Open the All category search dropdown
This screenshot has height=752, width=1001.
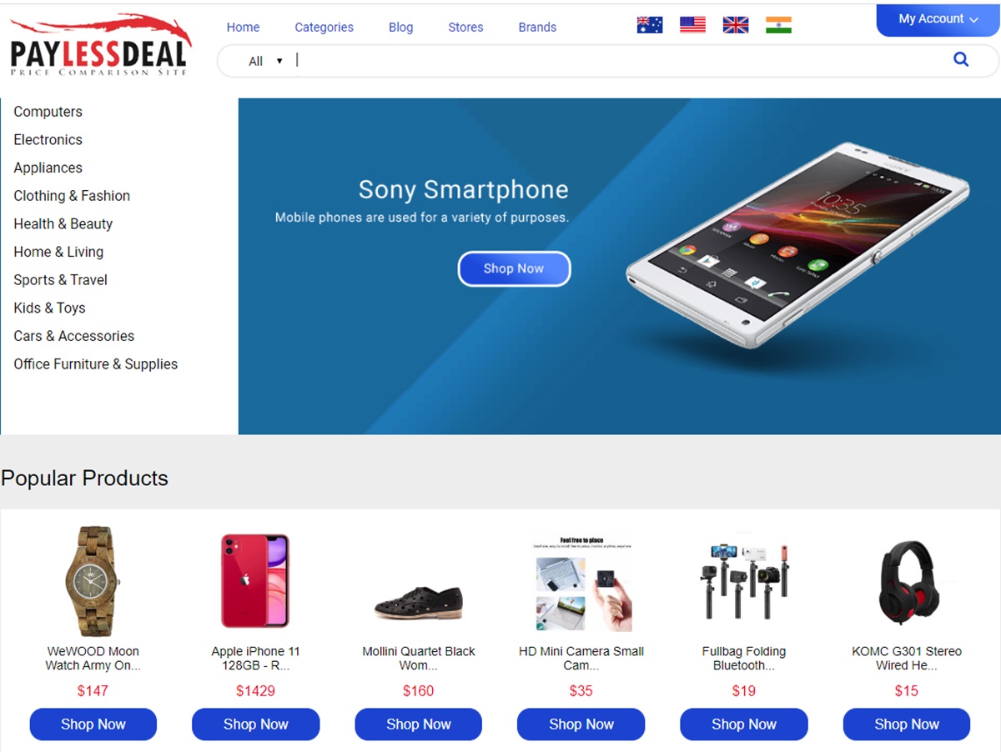coord(266,61)
